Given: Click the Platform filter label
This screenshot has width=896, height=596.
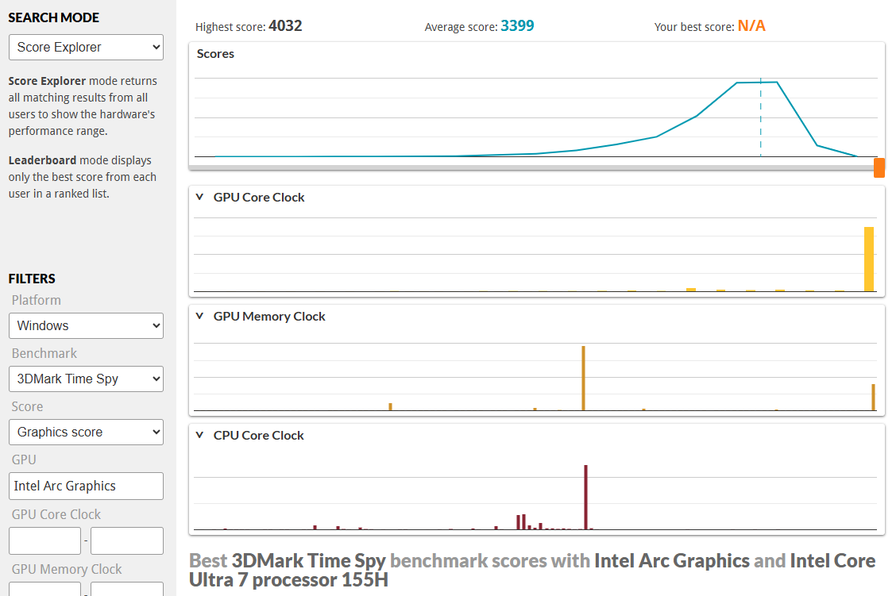Looking at the screenshot, I should (36, 300).
